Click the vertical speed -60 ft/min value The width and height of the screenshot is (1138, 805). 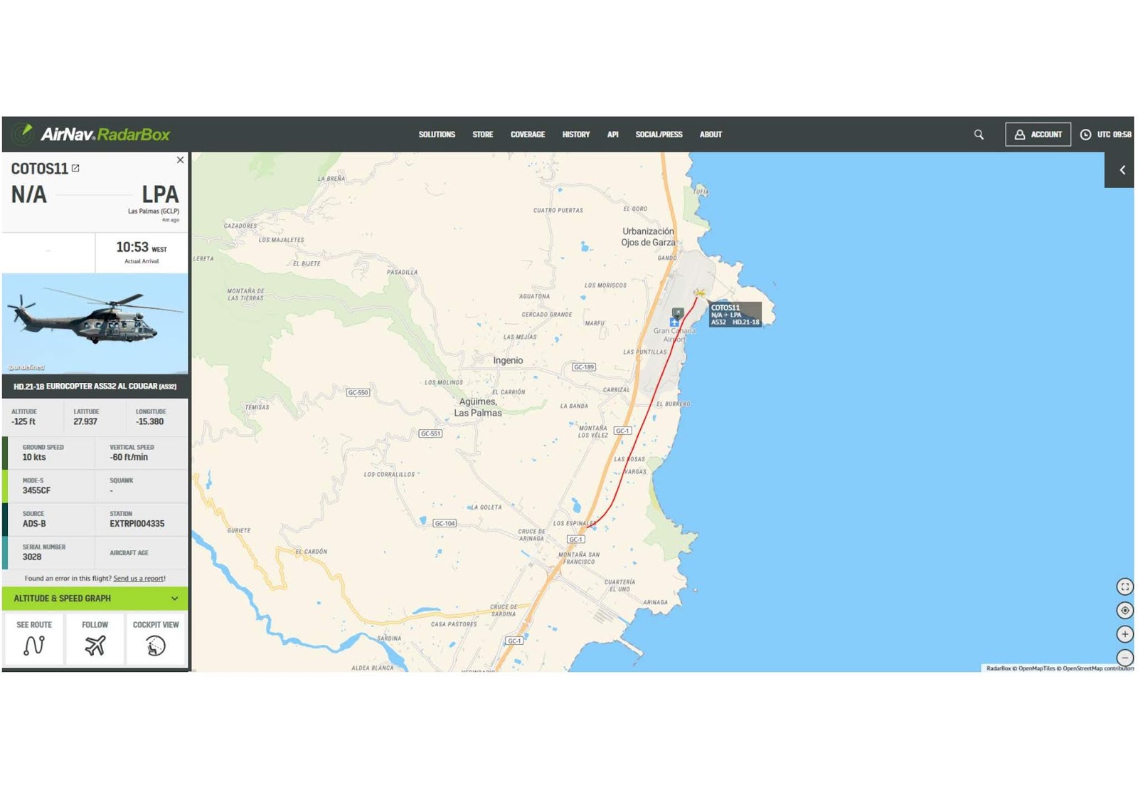pos(129,458)
